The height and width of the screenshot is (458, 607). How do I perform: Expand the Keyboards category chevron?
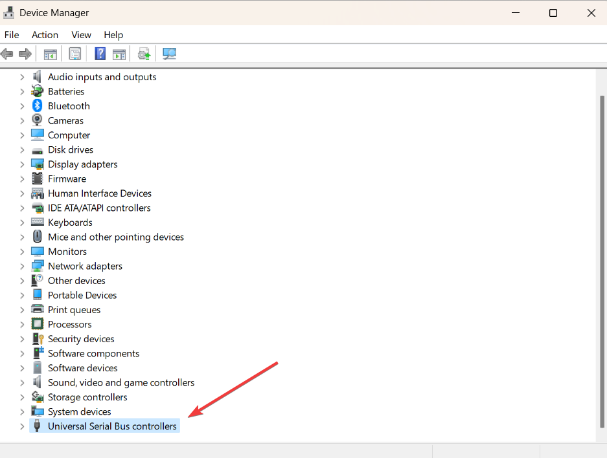22,223
